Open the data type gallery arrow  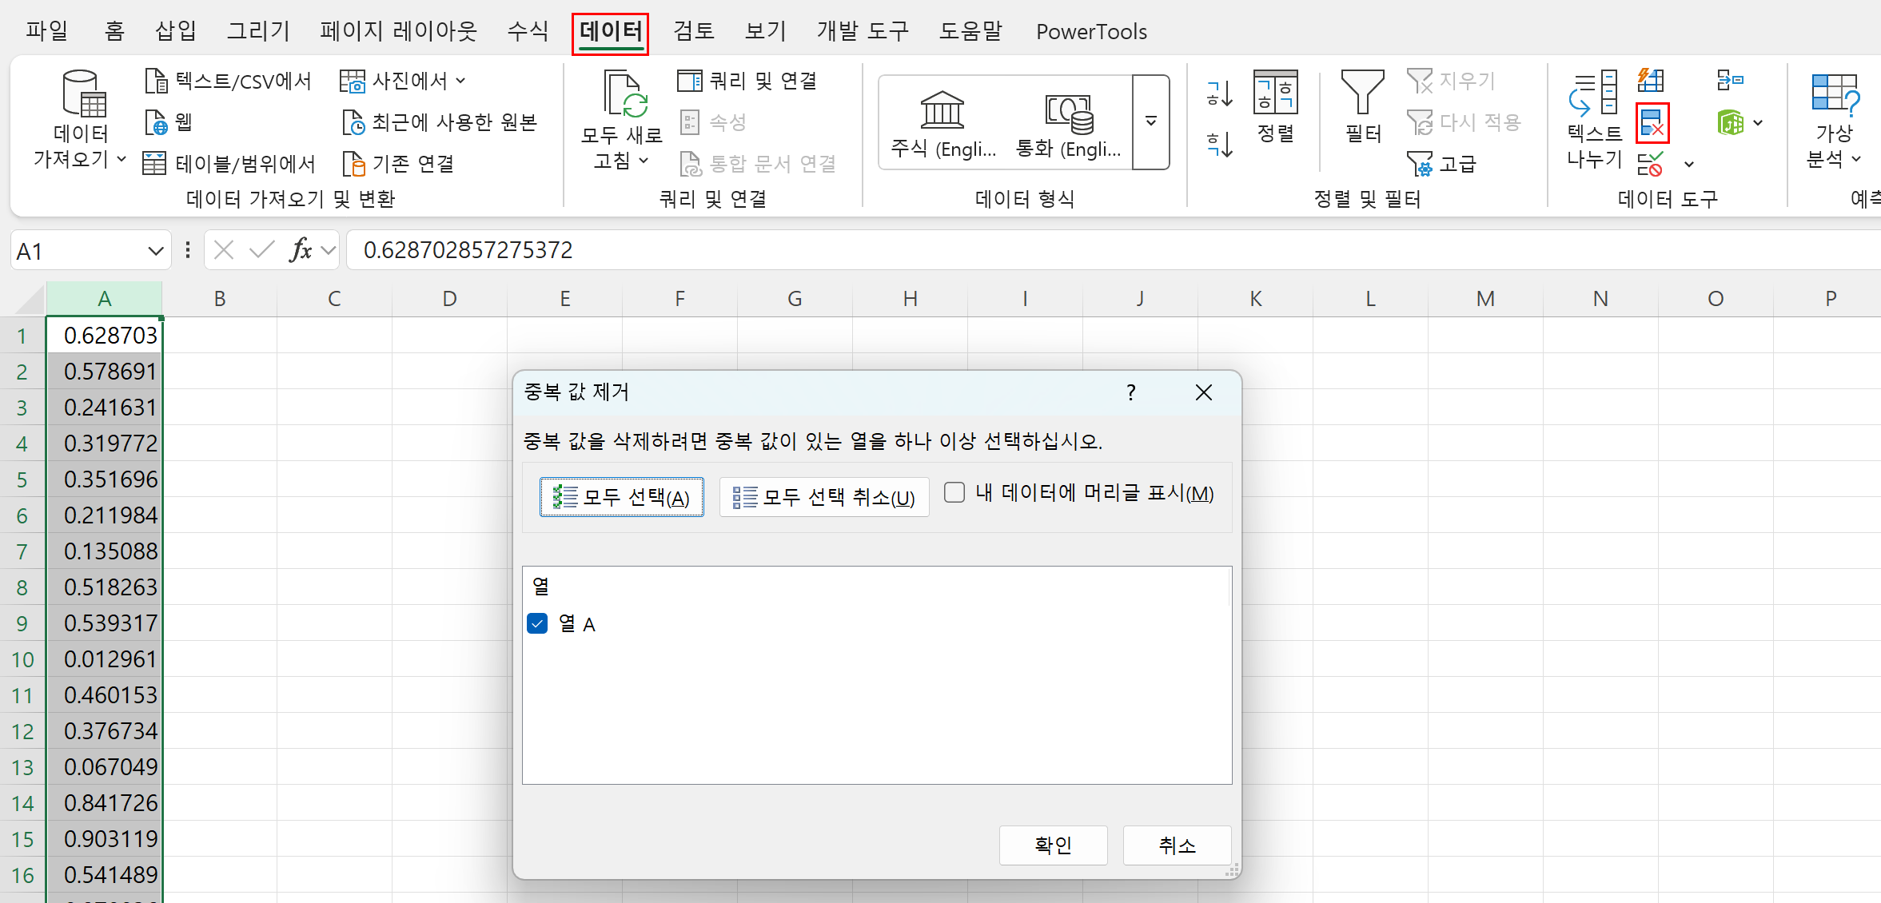1150,121
